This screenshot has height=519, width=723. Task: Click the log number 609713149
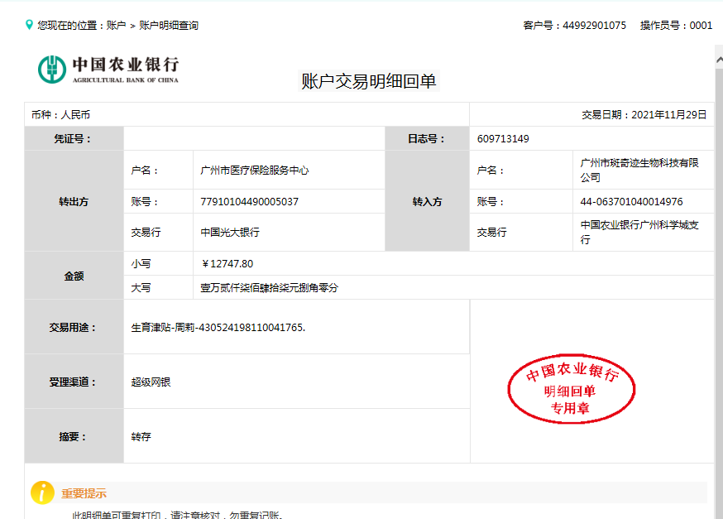coord(503,139)
